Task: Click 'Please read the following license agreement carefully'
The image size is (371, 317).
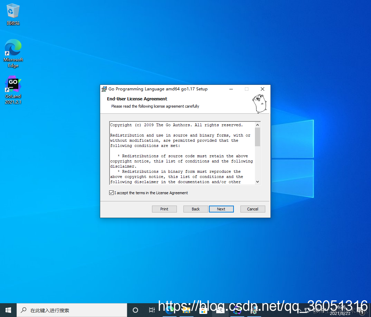Action: pyautogui.click(x=155, y=106)
